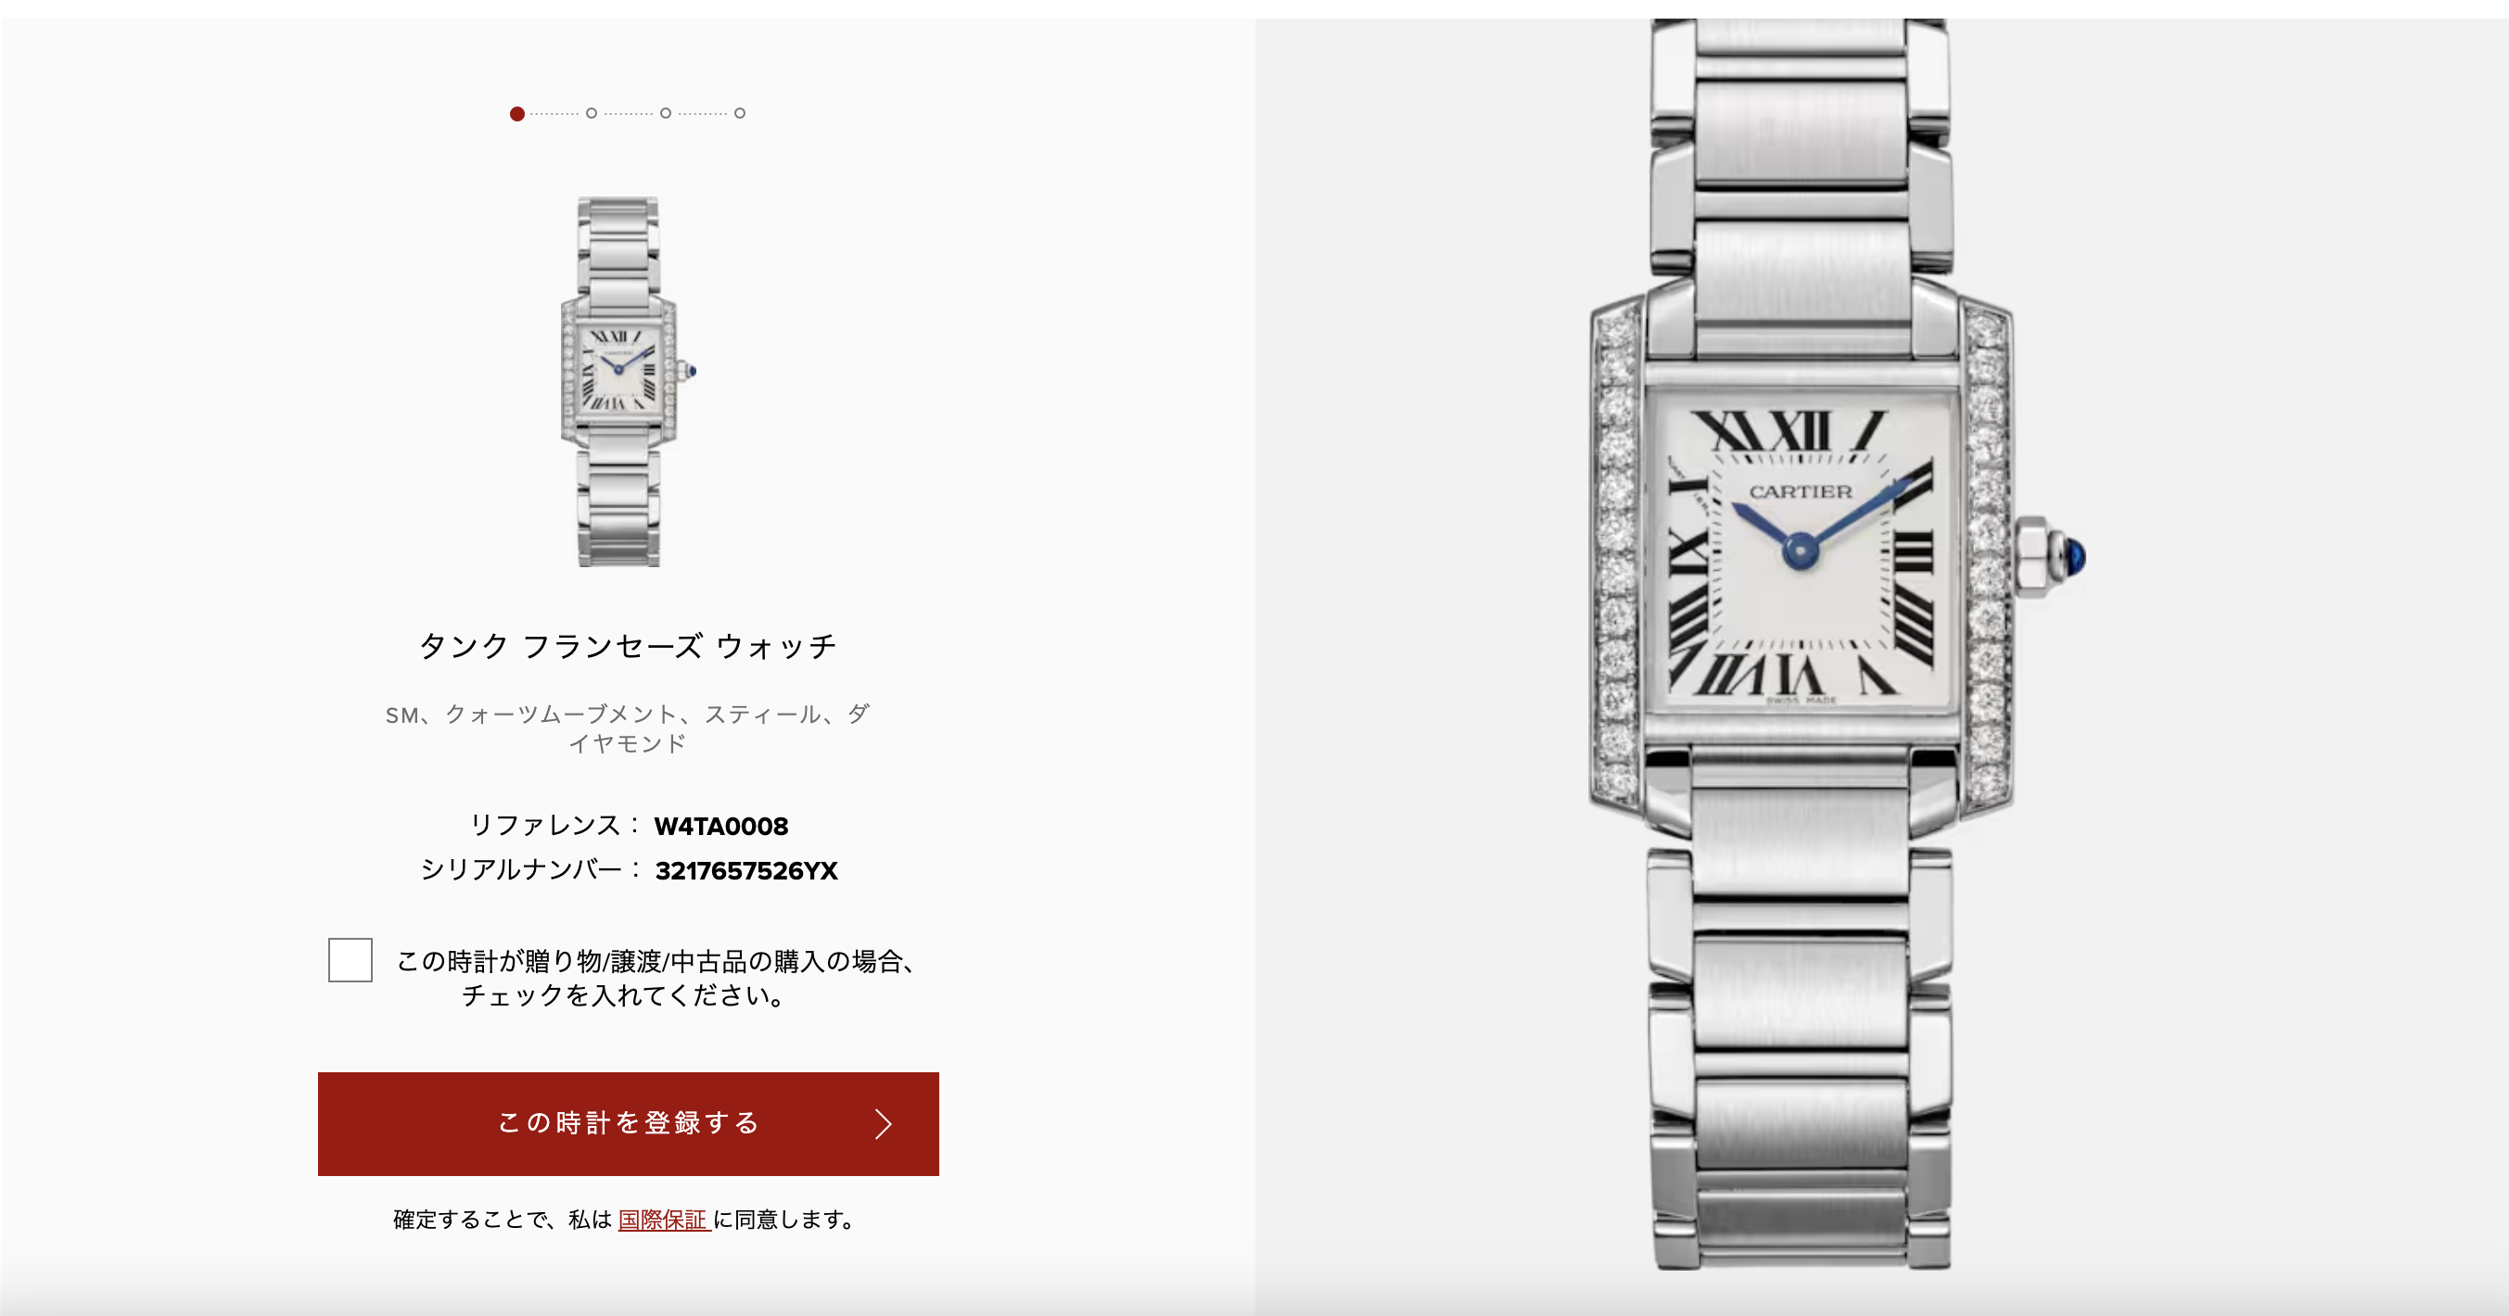The width and height of the screenshot is (2509, 1316).
Task: Click the left diamond bezel of the large watch
Action: pyautogui.click(x=1617, y=555)
